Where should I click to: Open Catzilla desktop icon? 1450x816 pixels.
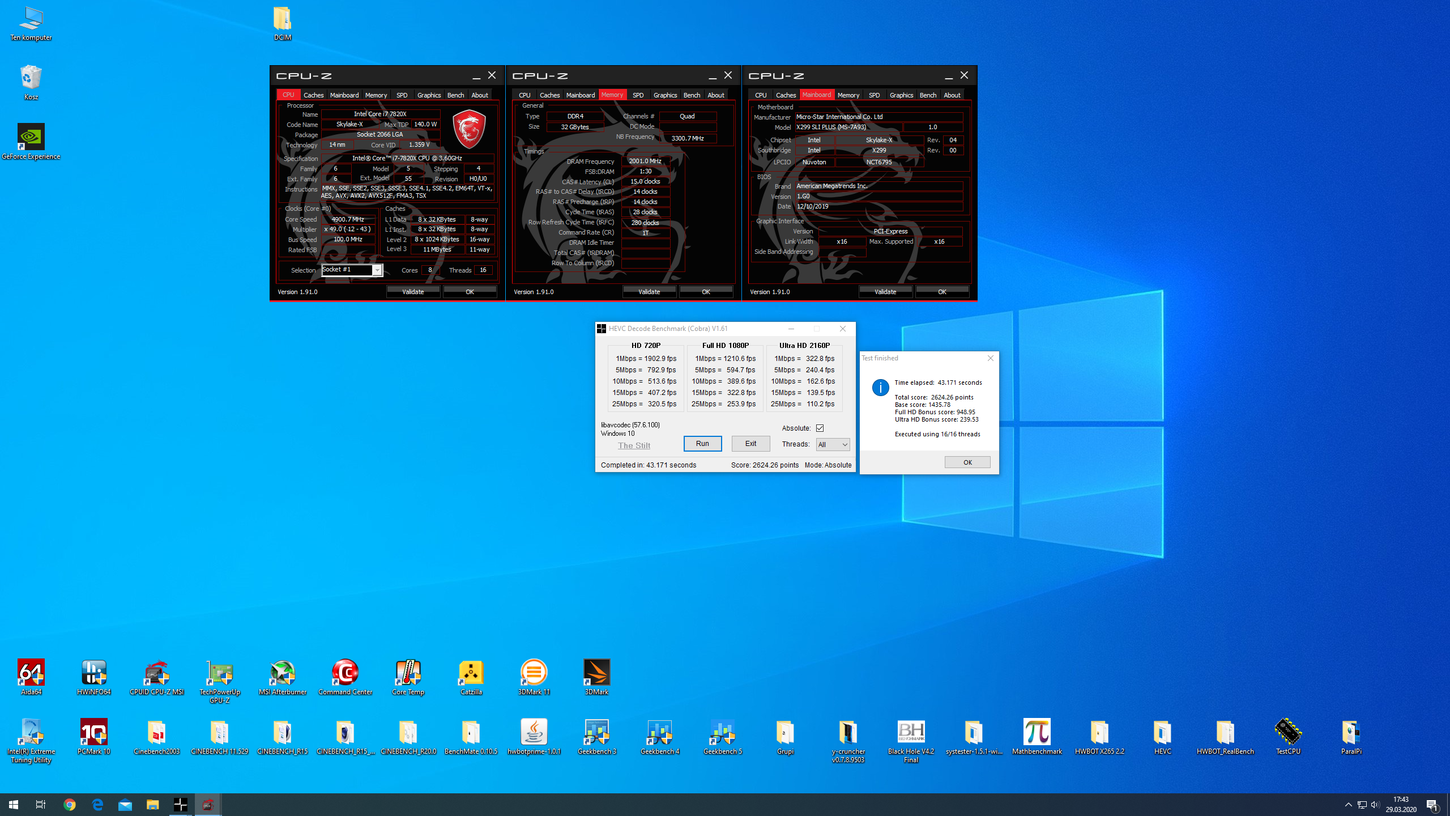[471, 677]
